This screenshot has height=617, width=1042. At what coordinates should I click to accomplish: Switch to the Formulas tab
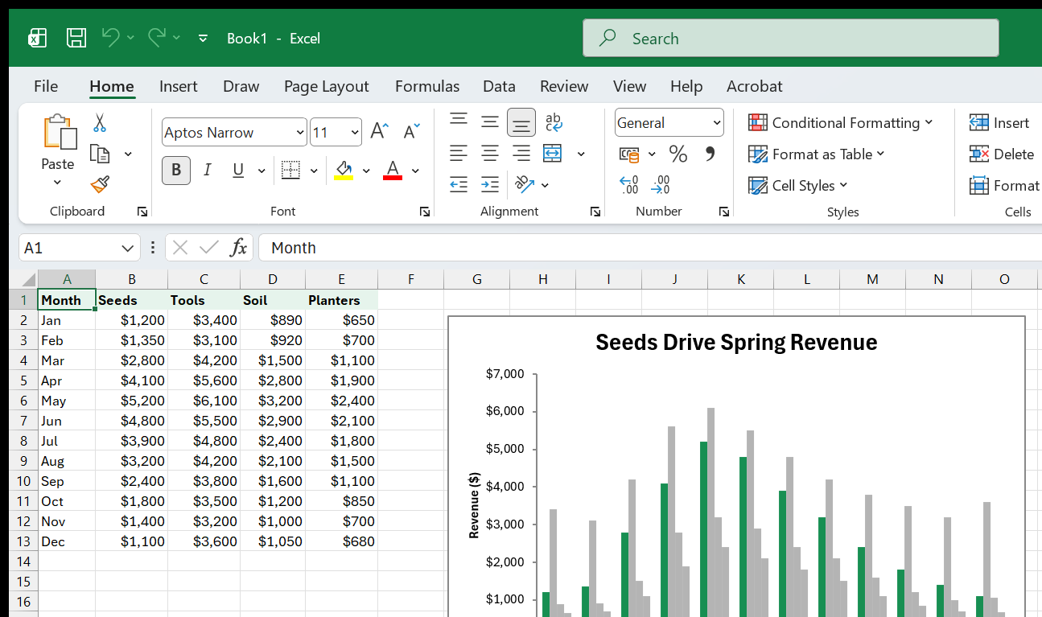coord(427,86)
